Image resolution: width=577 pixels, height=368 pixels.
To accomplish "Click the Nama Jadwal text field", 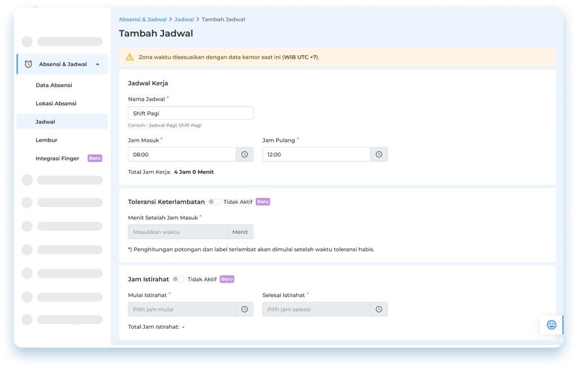I will click(x=190, y=113).
